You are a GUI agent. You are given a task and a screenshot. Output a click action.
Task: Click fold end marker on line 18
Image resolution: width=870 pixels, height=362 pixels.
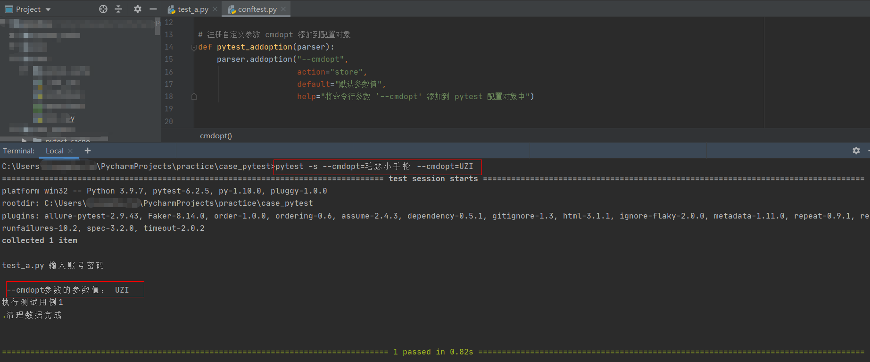pyautogui.click(x=194, y=97)
